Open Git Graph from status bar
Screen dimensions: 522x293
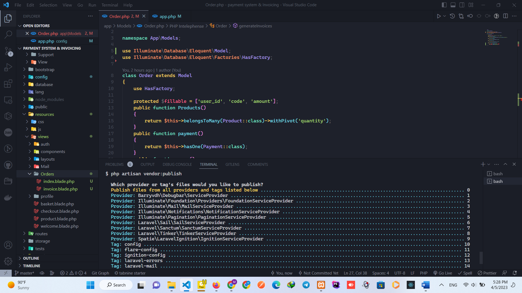(100, 273)
